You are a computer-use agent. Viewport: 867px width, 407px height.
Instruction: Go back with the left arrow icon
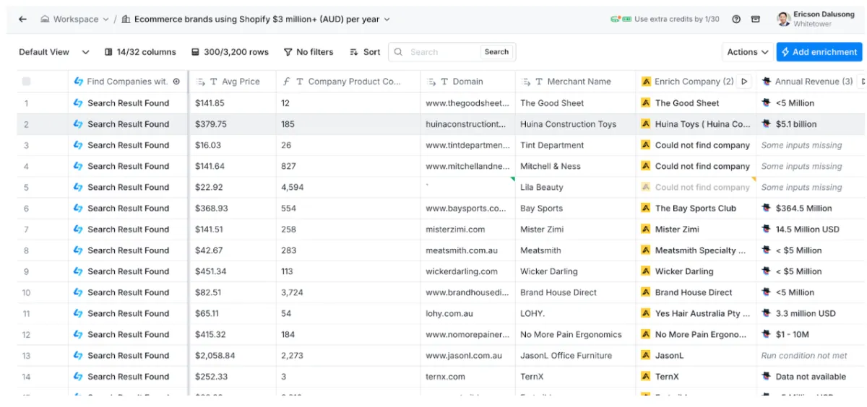click(22, 19)
